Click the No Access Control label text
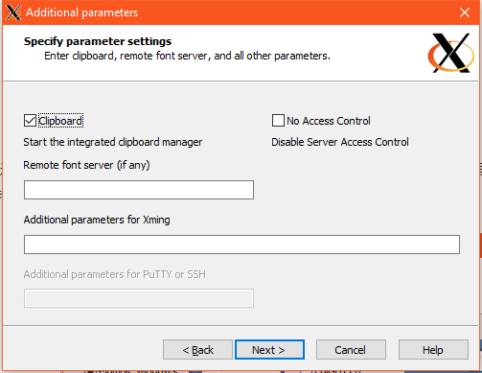Screen dimensions: 482x373 329,121
